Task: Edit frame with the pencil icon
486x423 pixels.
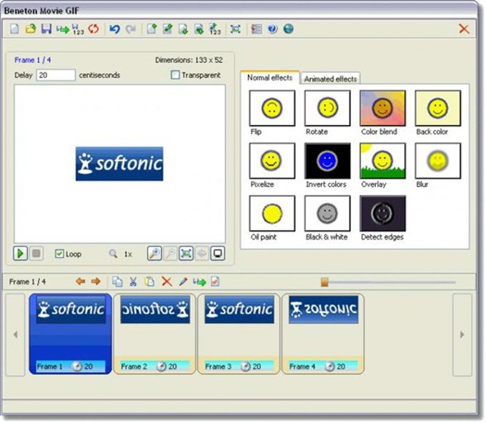Action: 183,282
